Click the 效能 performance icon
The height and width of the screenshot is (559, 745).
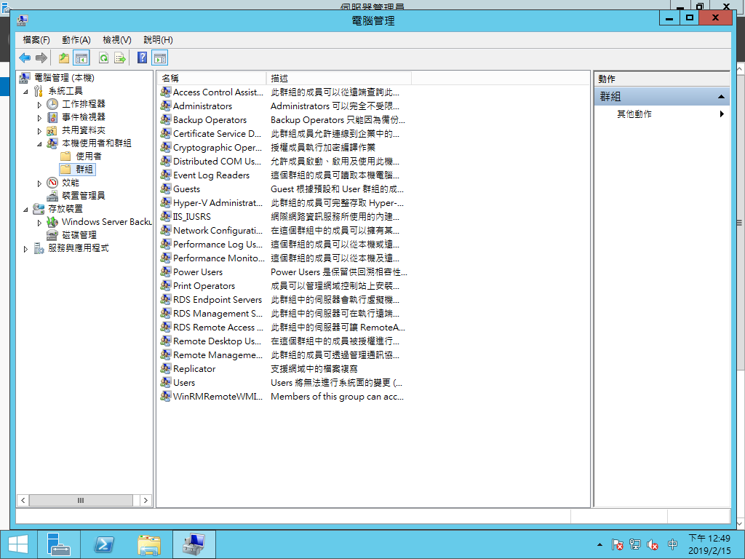(x=52, y=183)
